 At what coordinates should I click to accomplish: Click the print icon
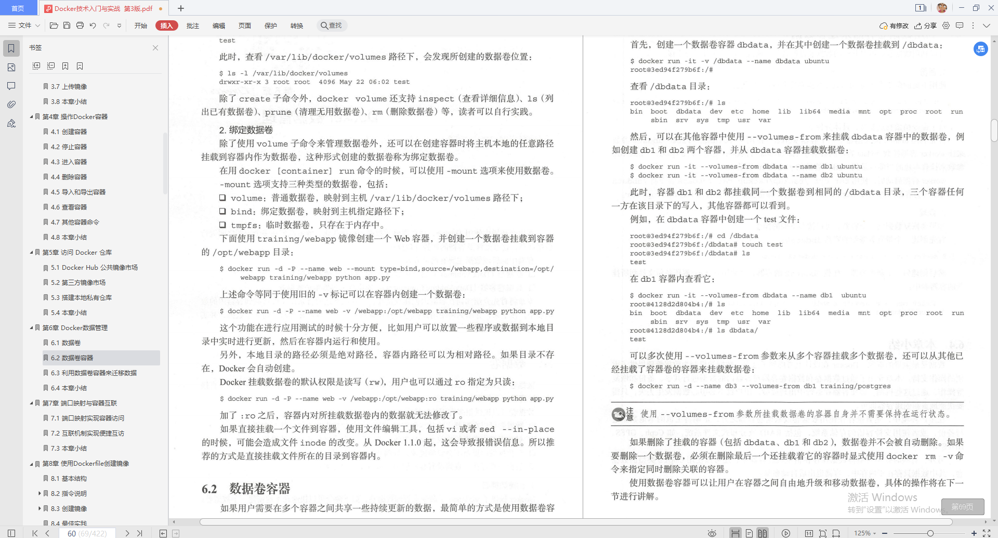pyautogui.click(x=80, y=25)
